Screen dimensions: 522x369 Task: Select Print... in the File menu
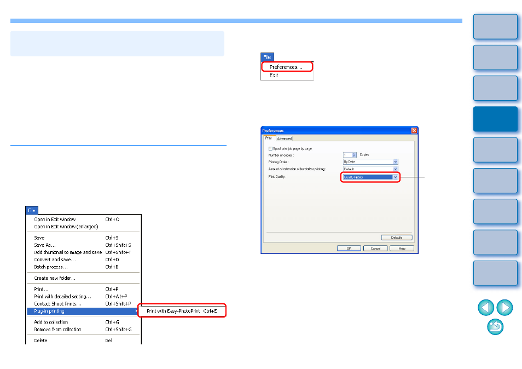tap(84, 289)
